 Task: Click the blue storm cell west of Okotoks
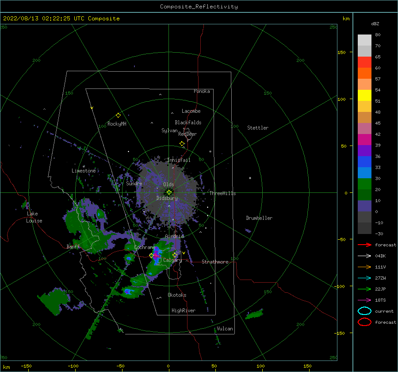pyautogui.click(x=128, y=291)
